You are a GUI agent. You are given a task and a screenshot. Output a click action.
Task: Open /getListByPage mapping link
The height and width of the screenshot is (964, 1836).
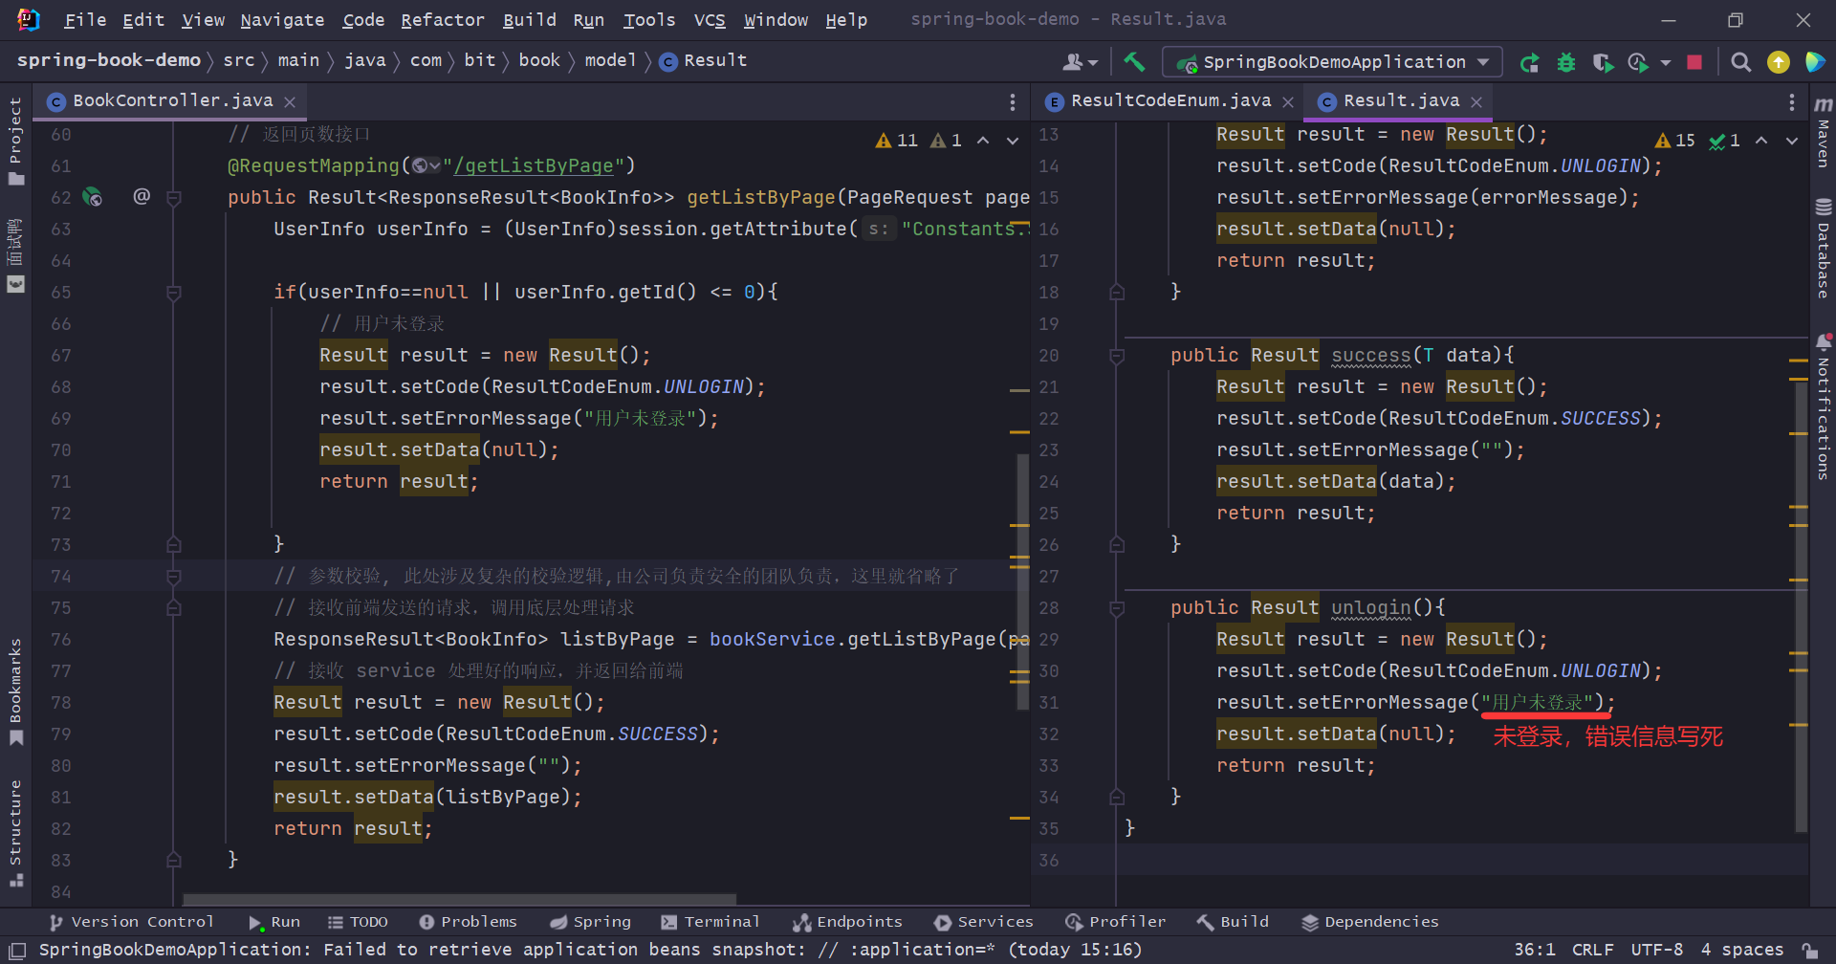click(534, 165)
